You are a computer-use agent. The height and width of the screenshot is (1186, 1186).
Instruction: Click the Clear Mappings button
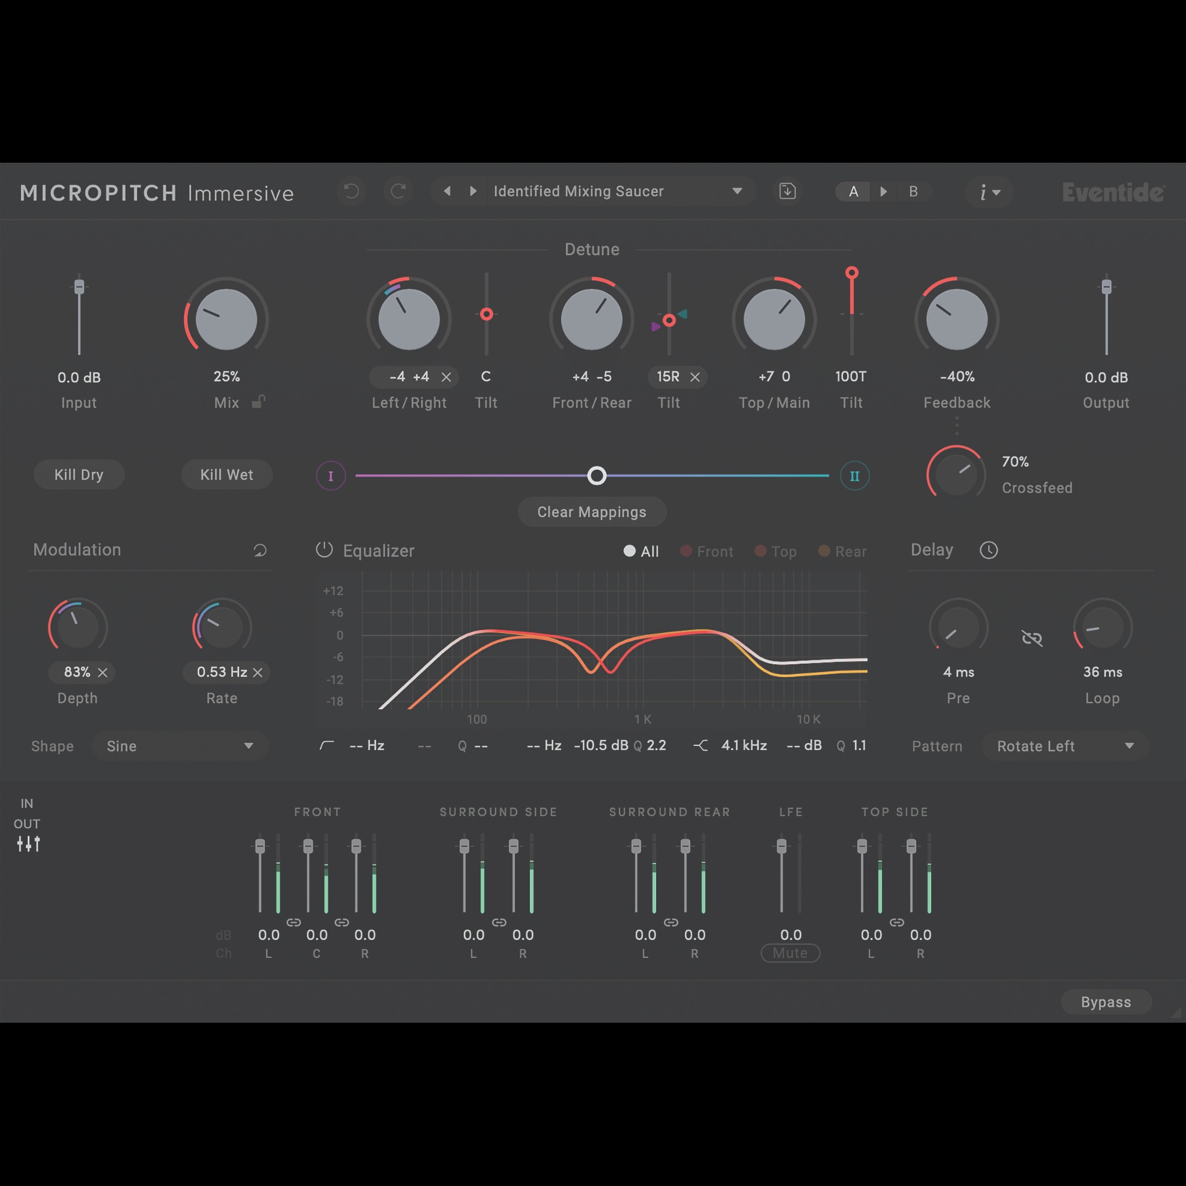click(592, 511)
